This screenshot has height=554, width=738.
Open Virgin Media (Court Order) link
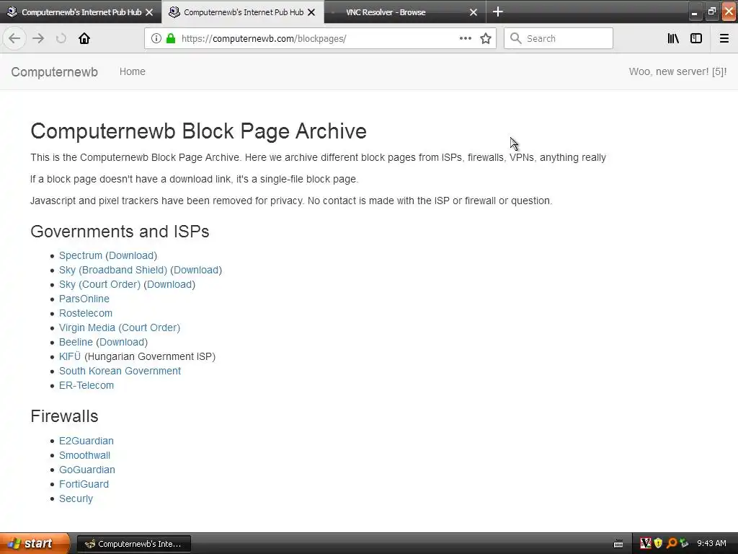point(120,328)
